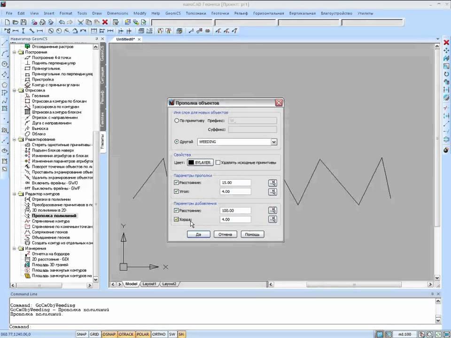Click the Save icon in the toolbar
This screenshot has height=338, width=451.
coord(22,22)
